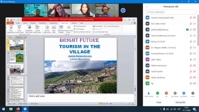Screen dimensions: 199x112
Task: Adjust the zoom slider handle in status bar
Action: (x=119, y=104)
